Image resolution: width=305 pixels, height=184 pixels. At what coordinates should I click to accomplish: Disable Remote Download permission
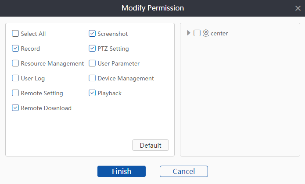tap(15, 108)
